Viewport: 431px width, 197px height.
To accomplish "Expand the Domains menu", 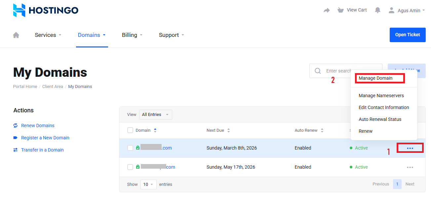I will click(x=92, y=35).
